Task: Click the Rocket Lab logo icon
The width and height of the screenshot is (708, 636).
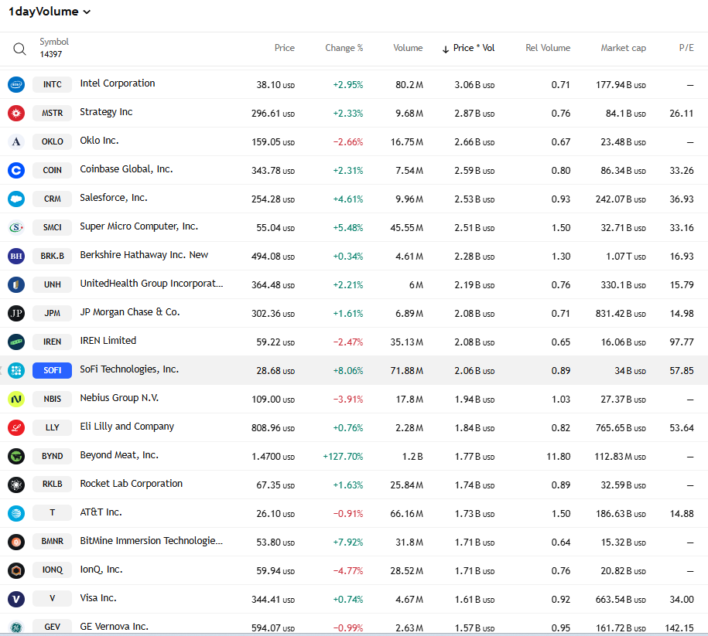Action: pos(16,485)
